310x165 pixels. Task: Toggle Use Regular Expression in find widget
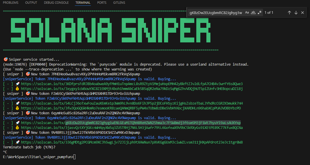[x=260, y=13]
